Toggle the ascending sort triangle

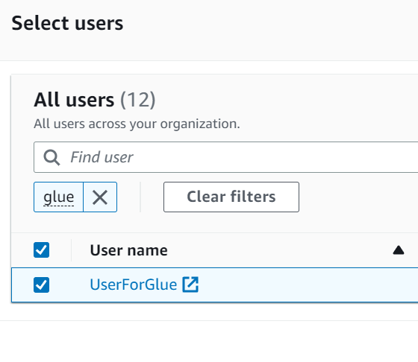399,250
